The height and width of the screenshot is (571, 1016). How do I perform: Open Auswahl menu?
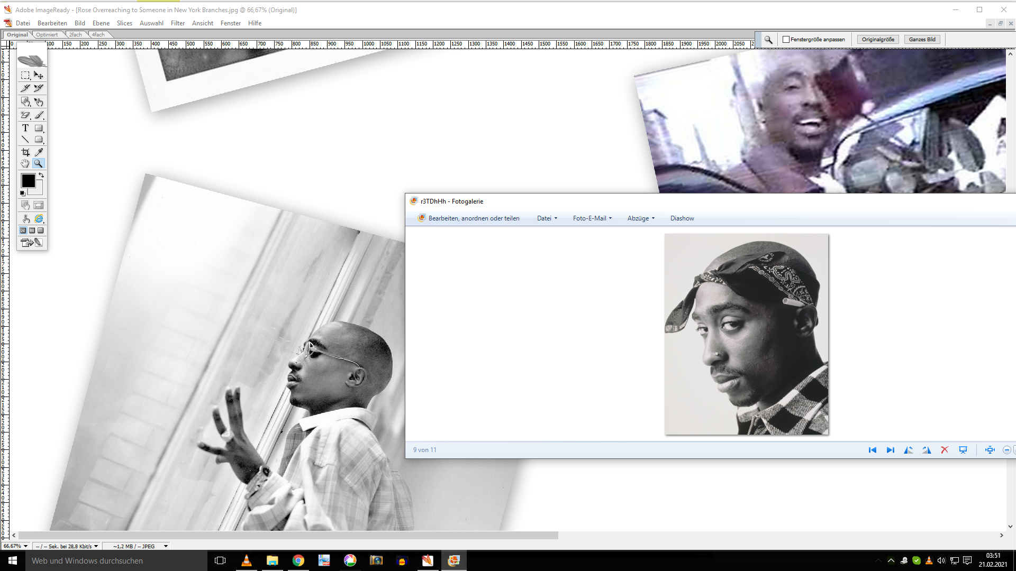(x=151, y=23)
